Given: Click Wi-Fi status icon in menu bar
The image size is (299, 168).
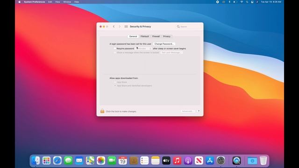Looking at the screenshot, I should [x=242, y=2].
